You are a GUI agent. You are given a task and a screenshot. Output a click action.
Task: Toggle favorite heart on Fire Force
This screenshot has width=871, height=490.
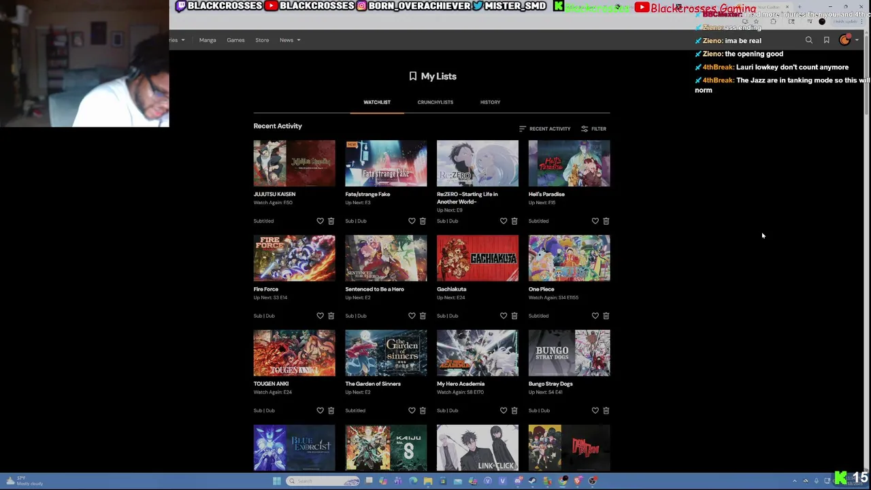(320, 316)
